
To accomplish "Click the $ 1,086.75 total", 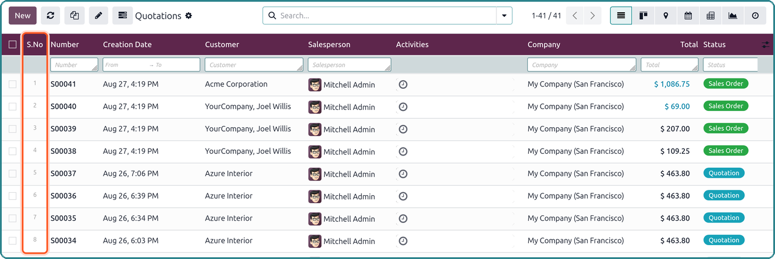I will pos(672,84).
